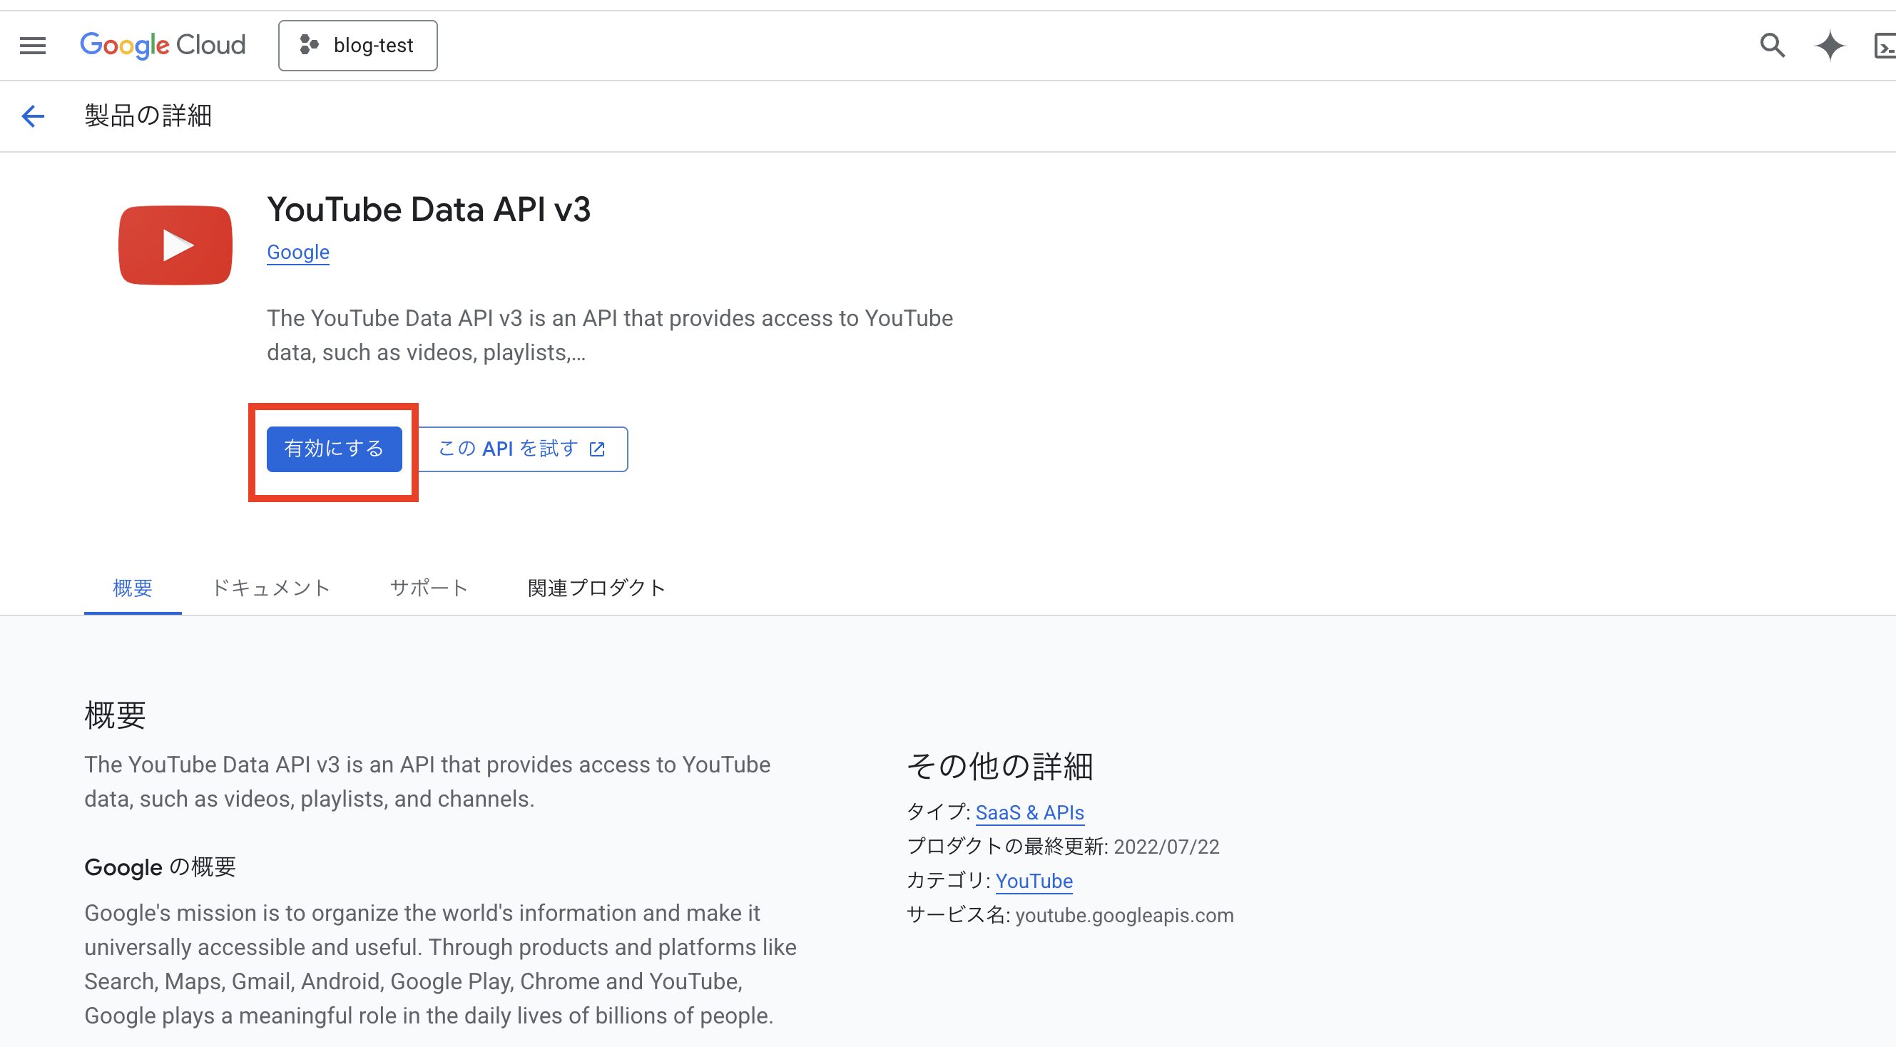
Task: Switch to 関連プロダクト tab
Action: (x=596, y=587)
